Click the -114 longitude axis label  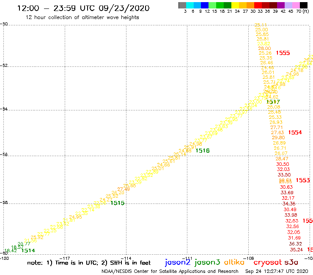[126, 258]
